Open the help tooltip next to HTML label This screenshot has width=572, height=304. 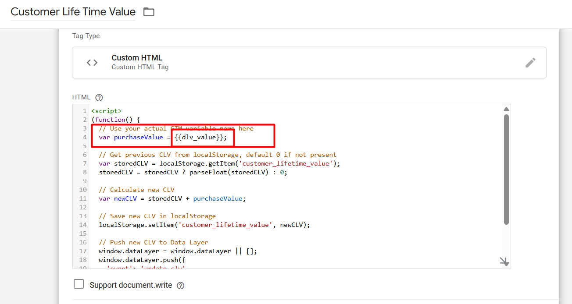(99, 98)
